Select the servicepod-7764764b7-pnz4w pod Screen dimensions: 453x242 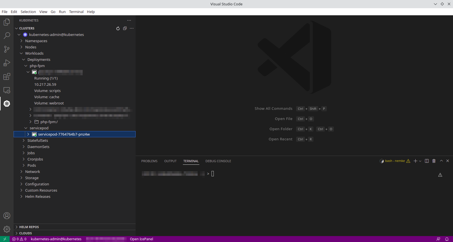click(64, 134)
